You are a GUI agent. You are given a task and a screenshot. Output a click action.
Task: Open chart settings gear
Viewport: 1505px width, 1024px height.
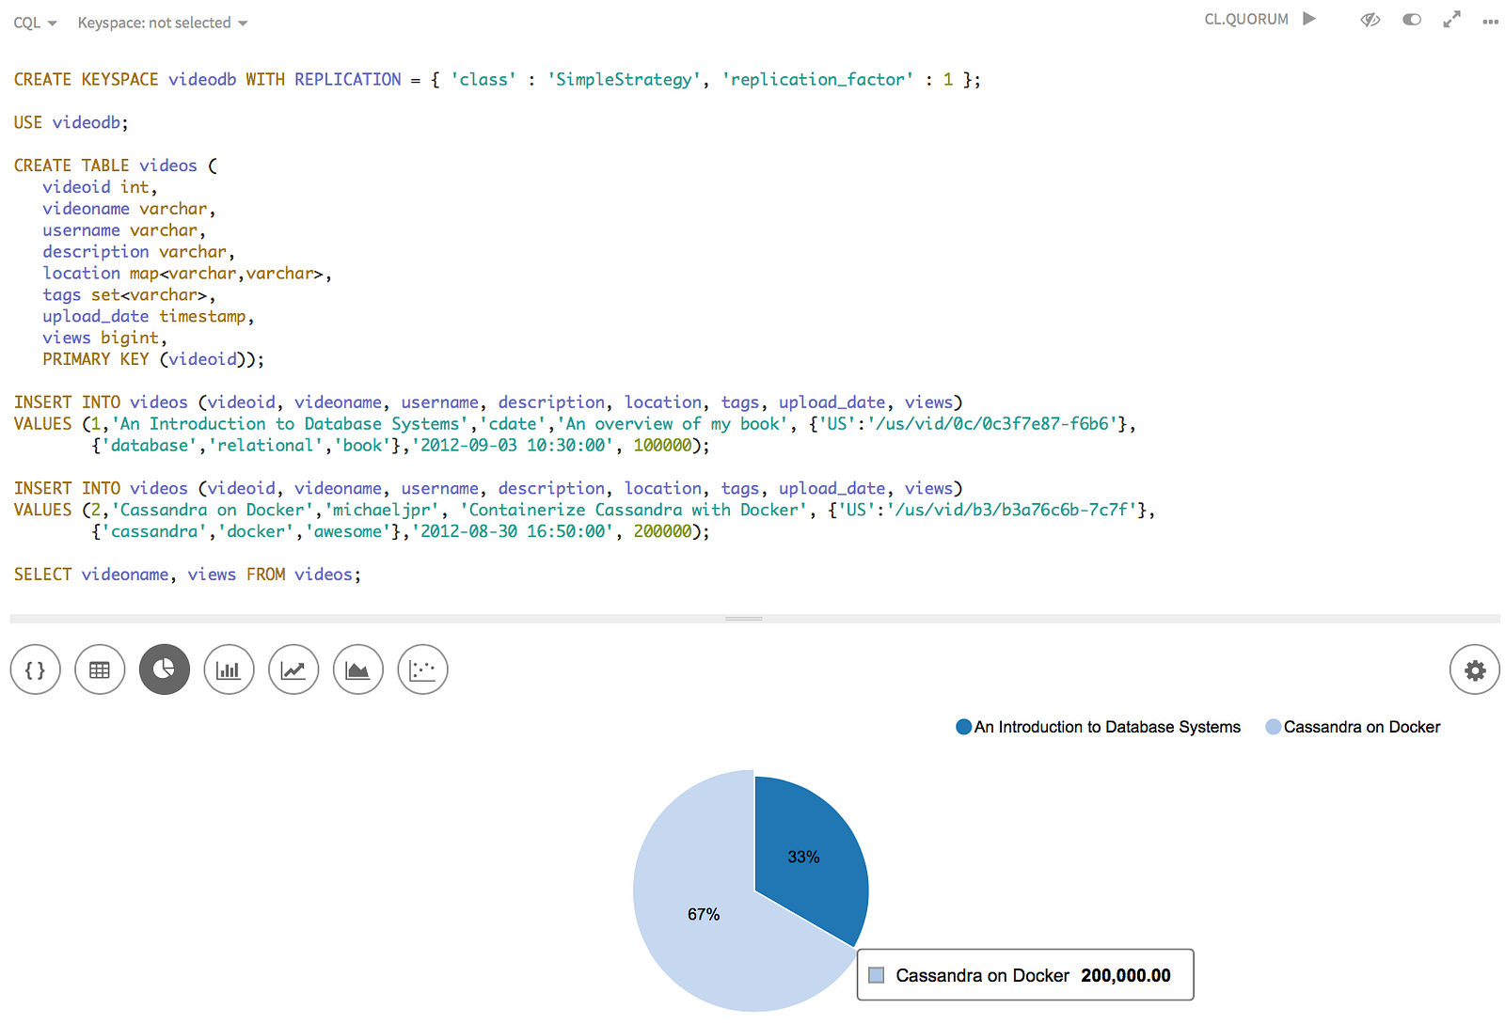click(1475, 670)
